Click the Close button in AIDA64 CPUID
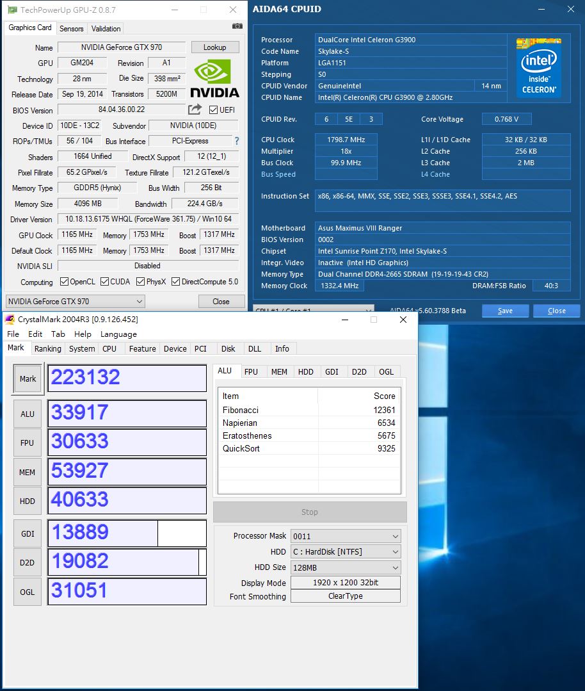 556,311
